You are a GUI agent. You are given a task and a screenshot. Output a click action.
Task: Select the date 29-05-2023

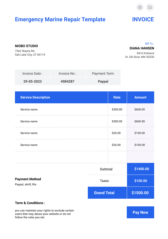(x=32, y=81)
